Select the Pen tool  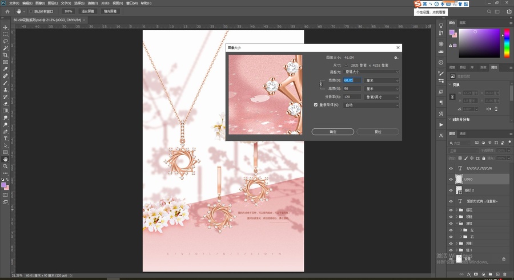[x=5, y=132]
